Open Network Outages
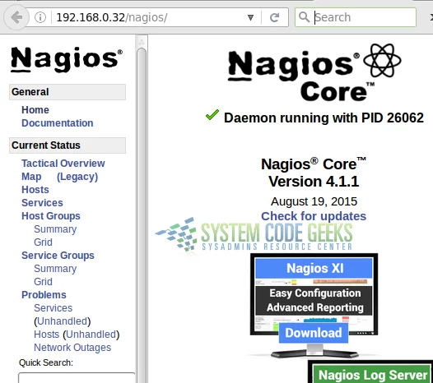This screenshot has width=433, height=383. tap(72, 348)
